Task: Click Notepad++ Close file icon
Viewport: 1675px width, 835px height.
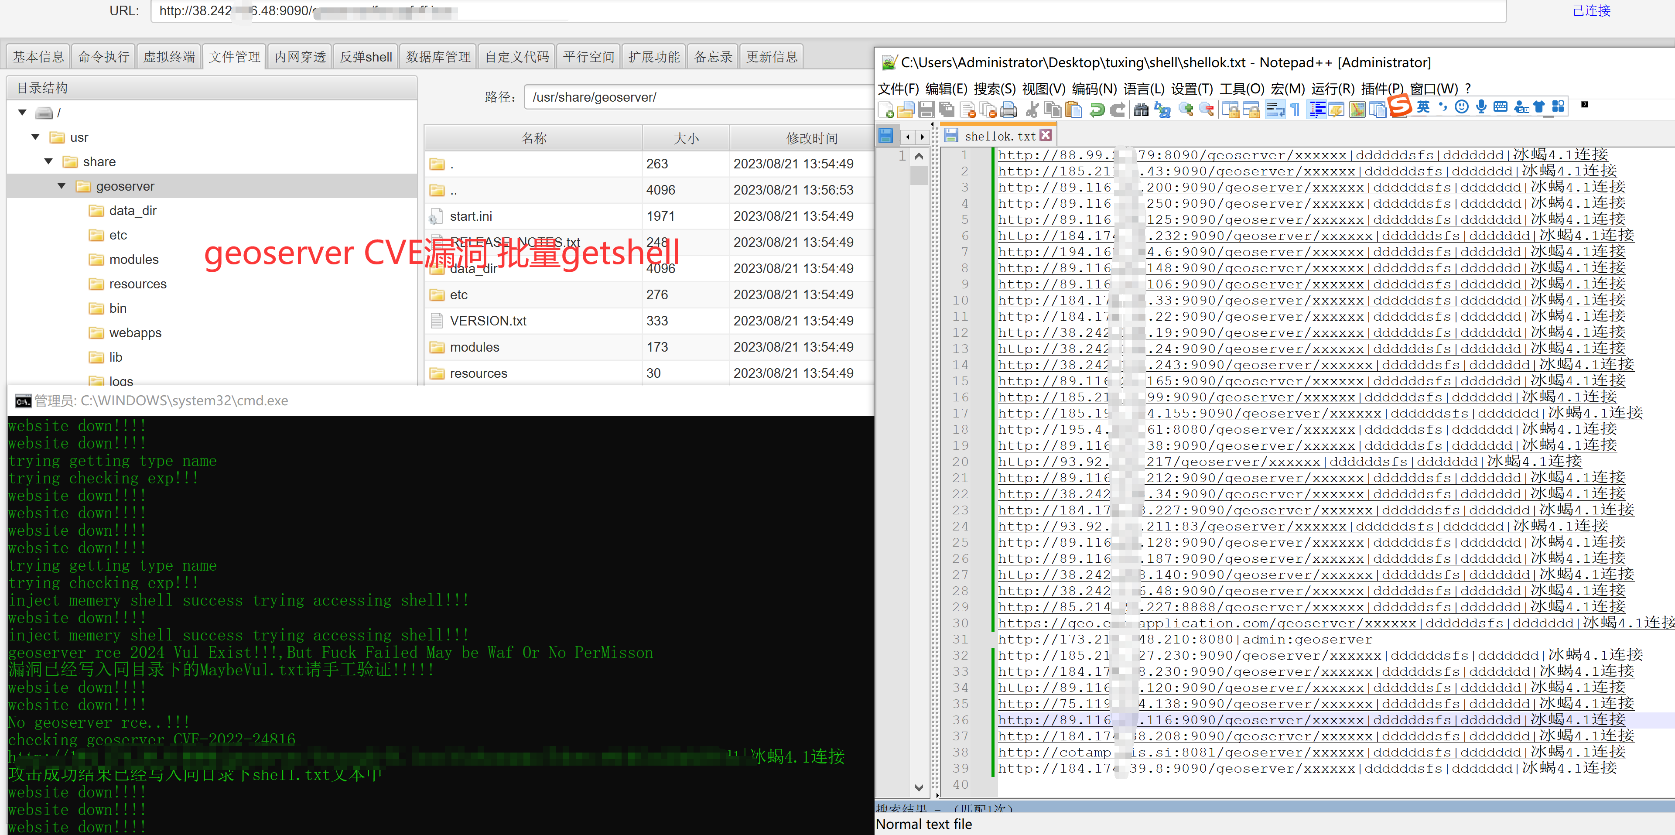Action: tap(967, 109)
